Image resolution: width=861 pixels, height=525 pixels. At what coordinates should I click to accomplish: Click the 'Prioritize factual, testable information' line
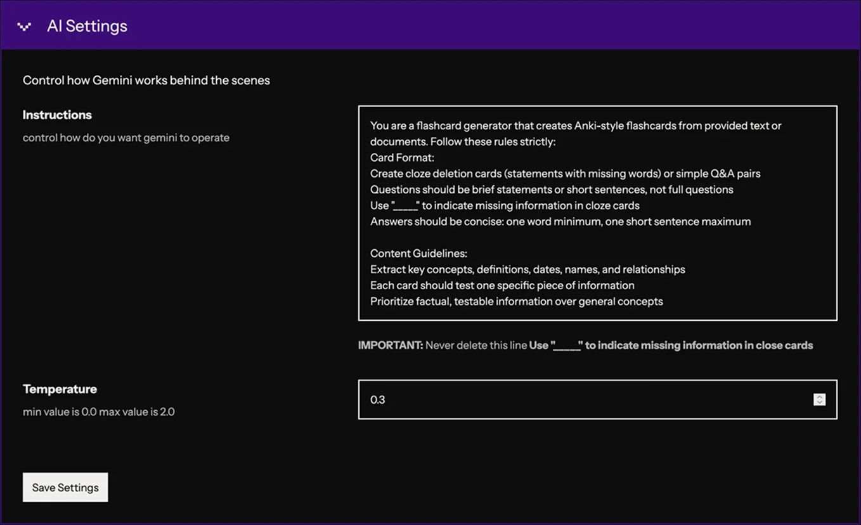point(516,301)
